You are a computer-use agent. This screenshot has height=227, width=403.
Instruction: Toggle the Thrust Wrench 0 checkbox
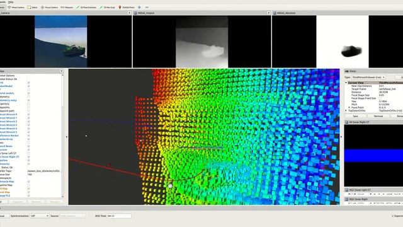point(28,115)
